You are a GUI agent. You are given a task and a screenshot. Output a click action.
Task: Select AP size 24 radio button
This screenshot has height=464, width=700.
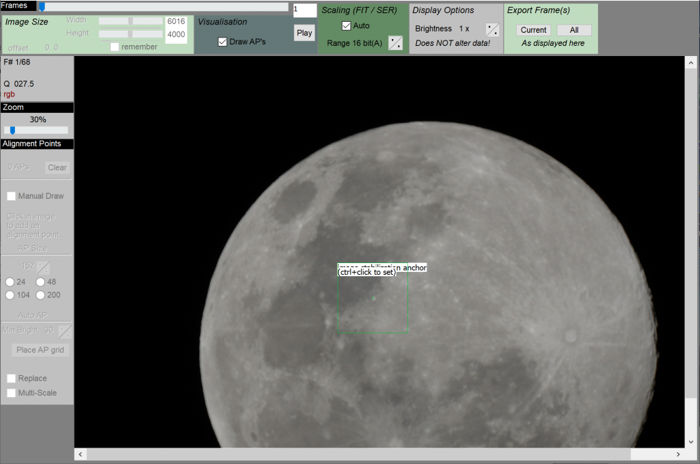tap(10, 282)
